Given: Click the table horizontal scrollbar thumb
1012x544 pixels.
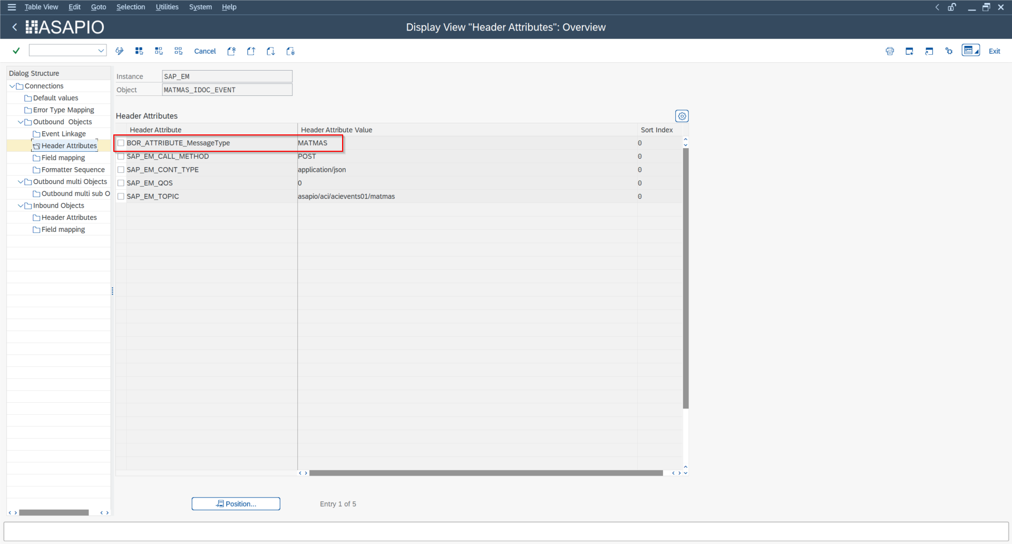Looking at the screenshot, I should point(486,473).
